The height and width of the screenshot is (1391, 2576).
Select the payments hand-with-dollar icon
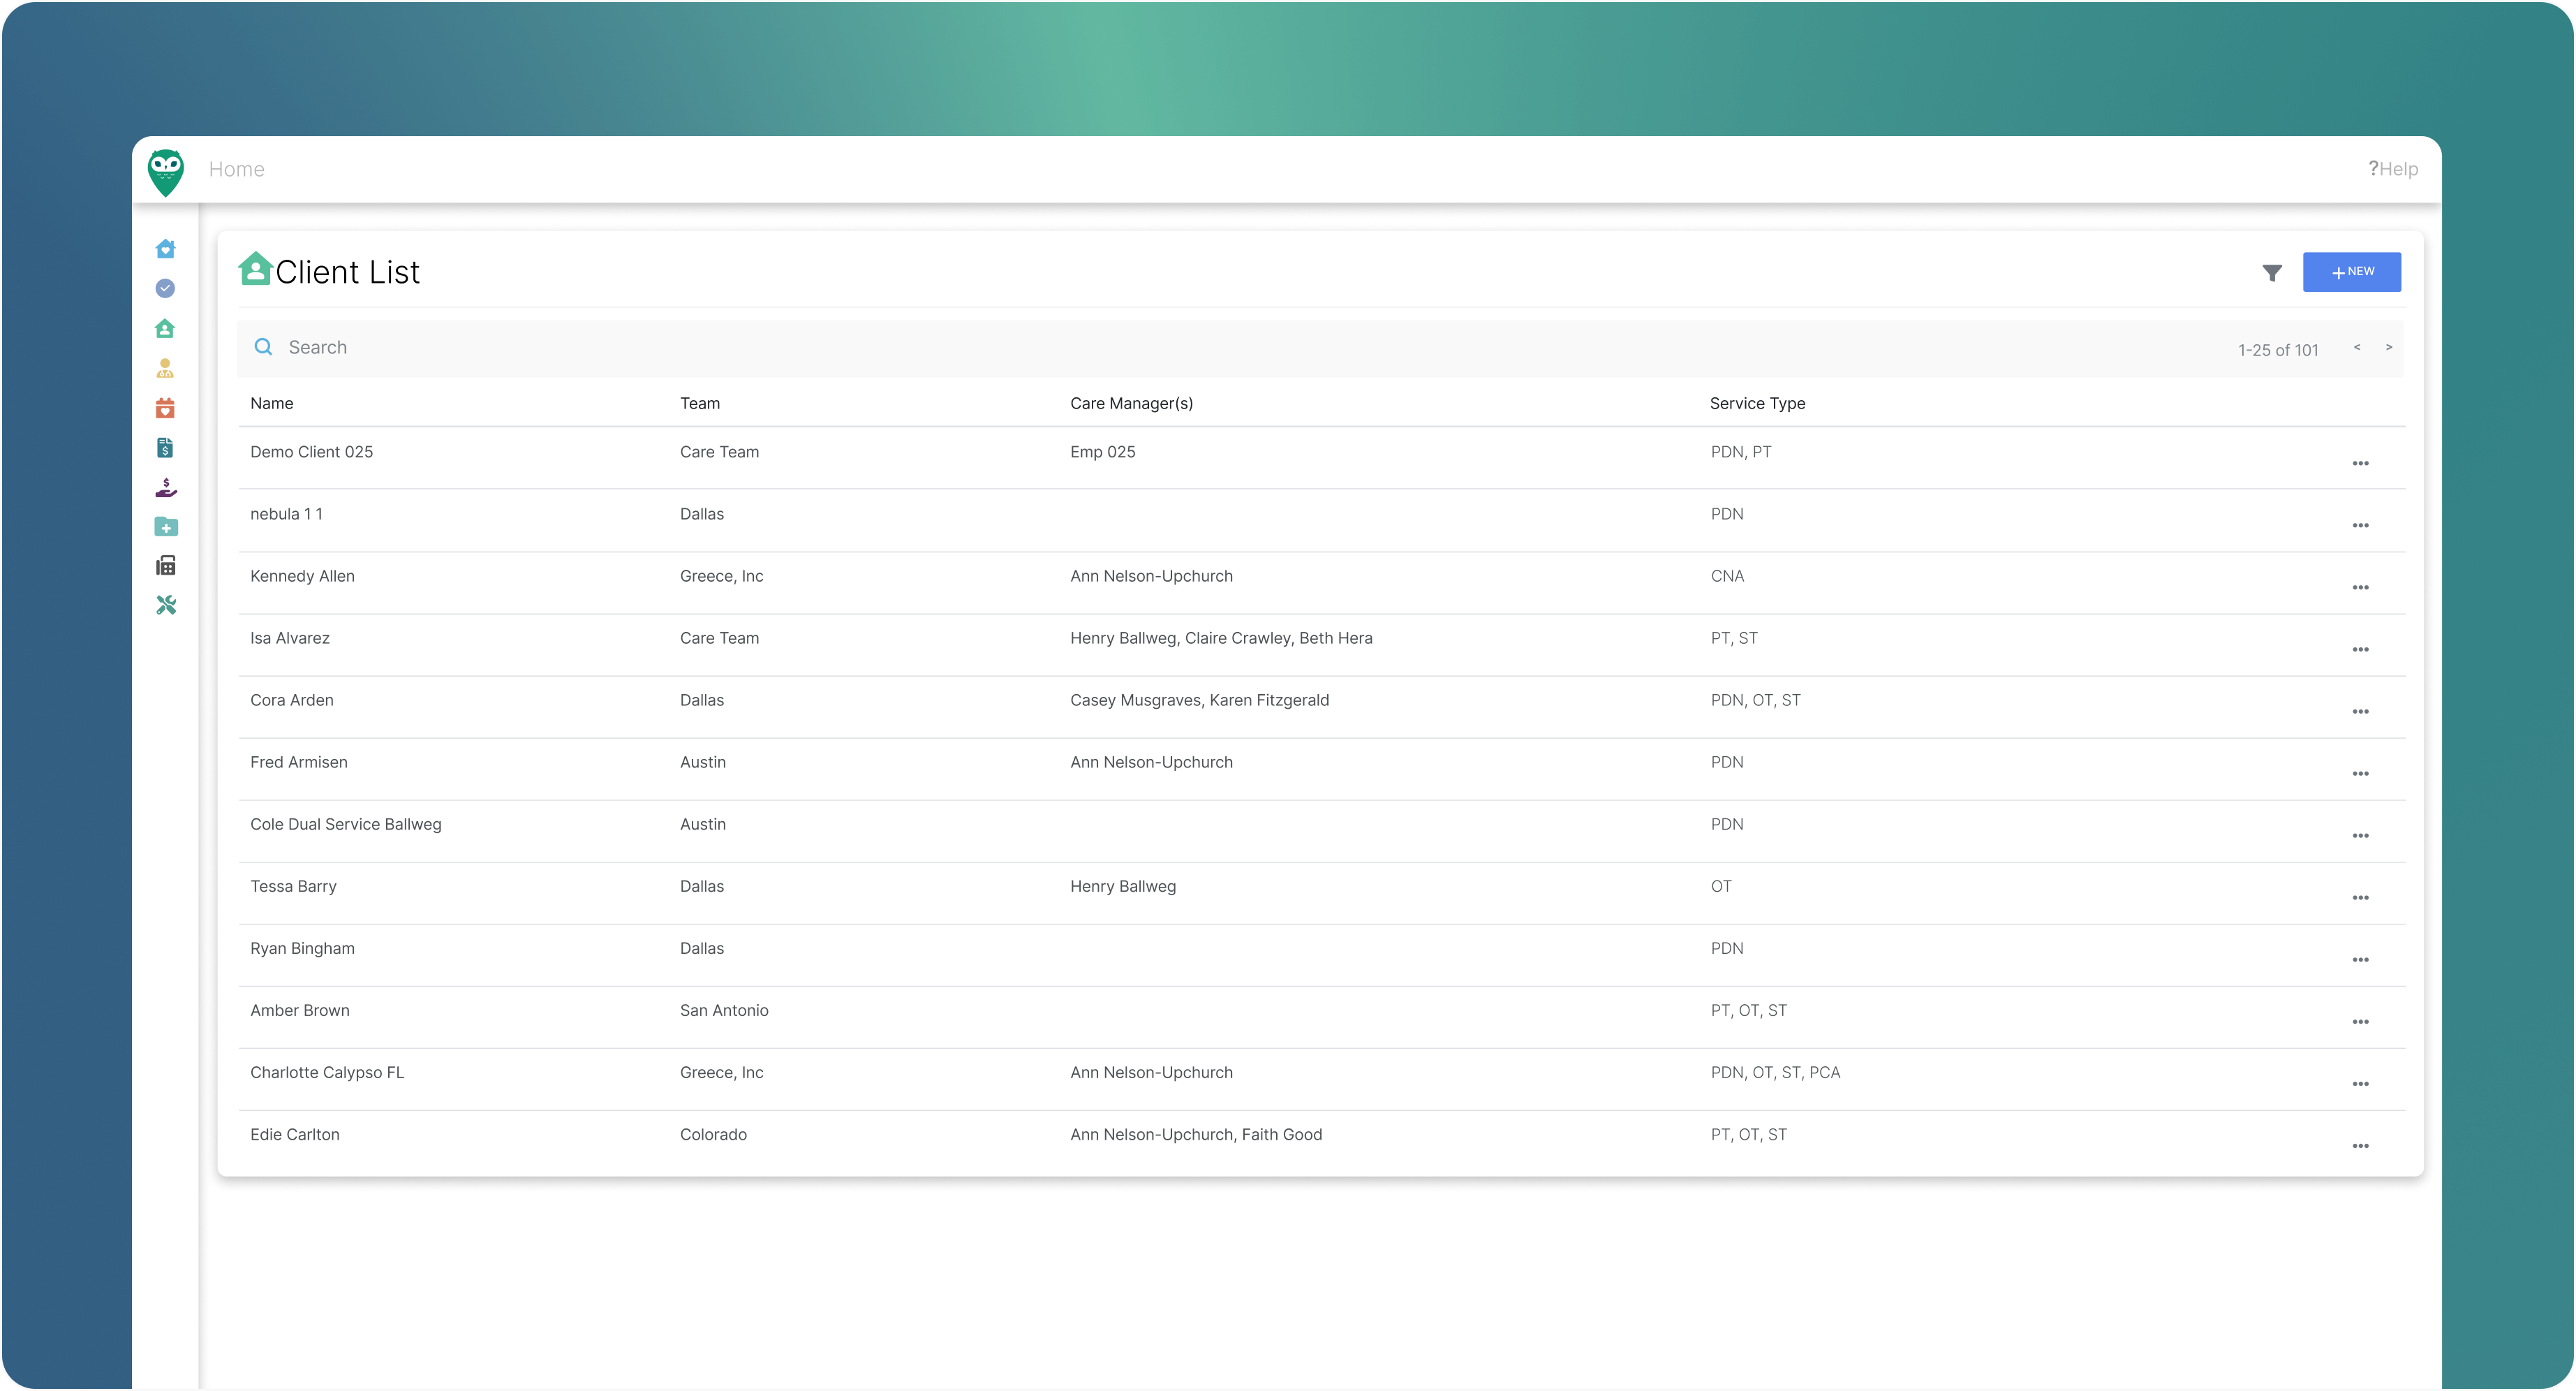165,487
